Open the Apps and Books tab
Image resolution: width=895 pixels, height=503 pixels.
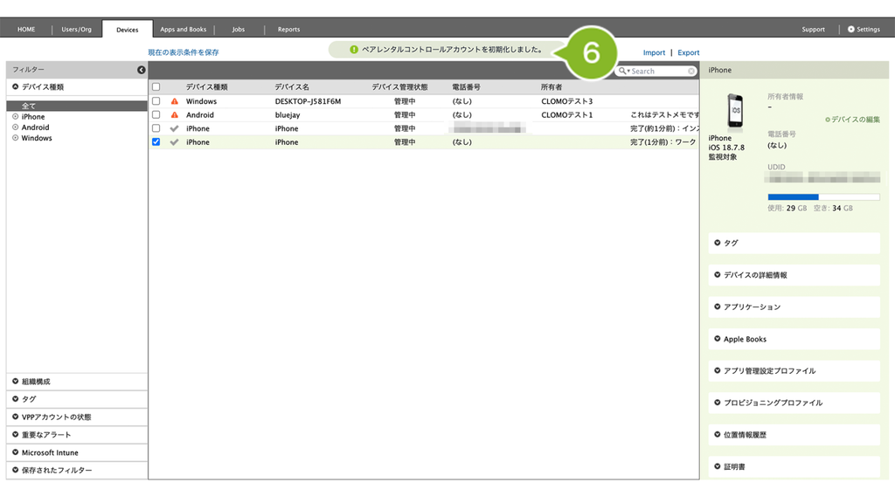click(184, 29)
